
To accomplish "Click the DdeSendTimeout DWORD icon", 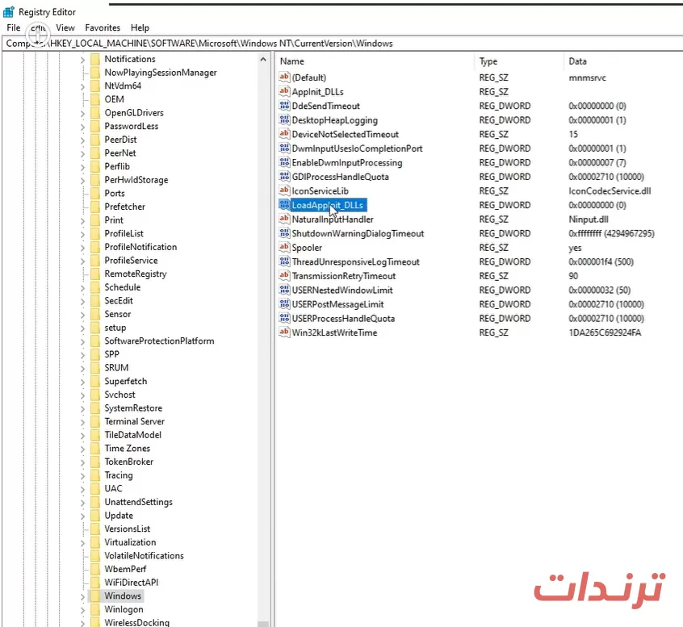I will [x=284, y=106].
